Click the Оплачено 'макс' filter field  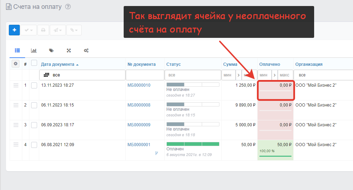[285, 75]
